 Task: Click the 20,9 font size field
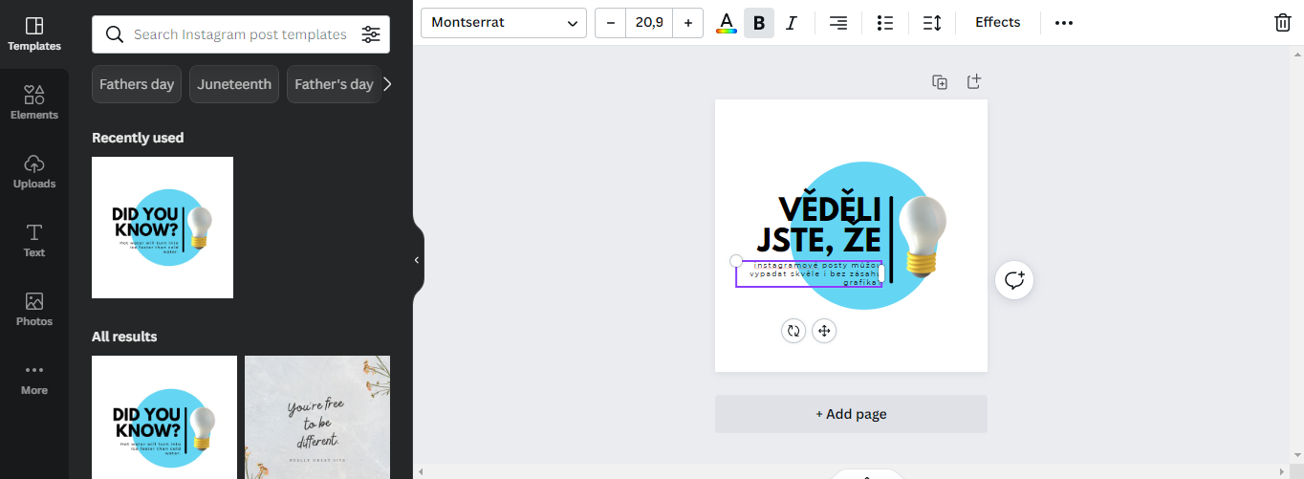tap(649, 23)
